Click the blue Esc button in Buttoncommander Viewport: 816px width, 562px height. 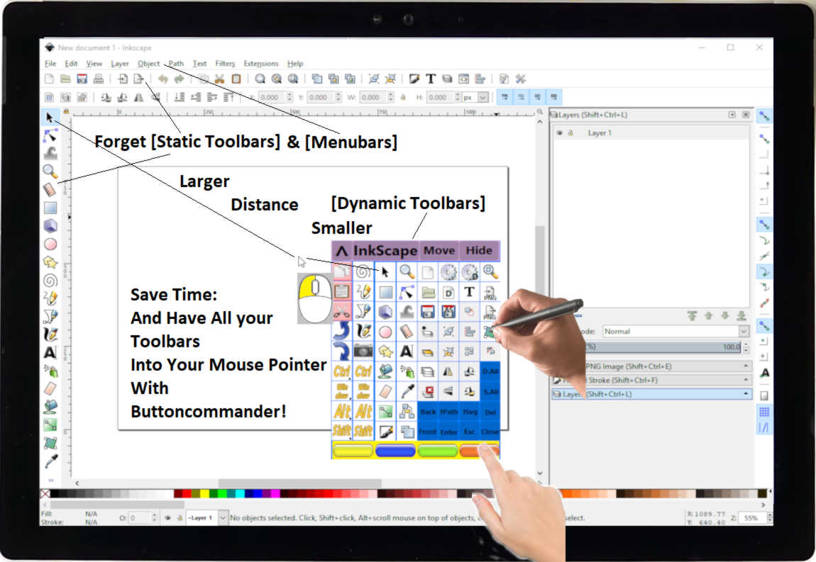[470, 432]
